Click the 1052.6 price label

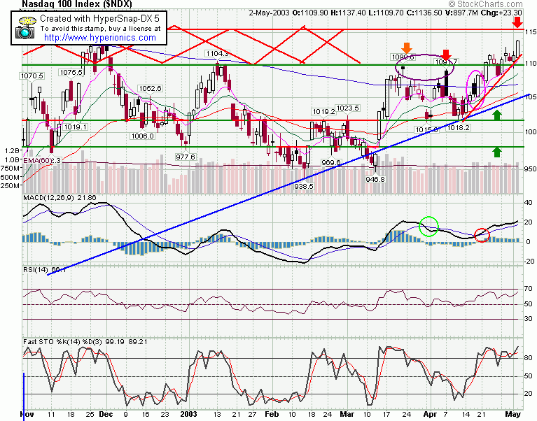coord(150,89)
